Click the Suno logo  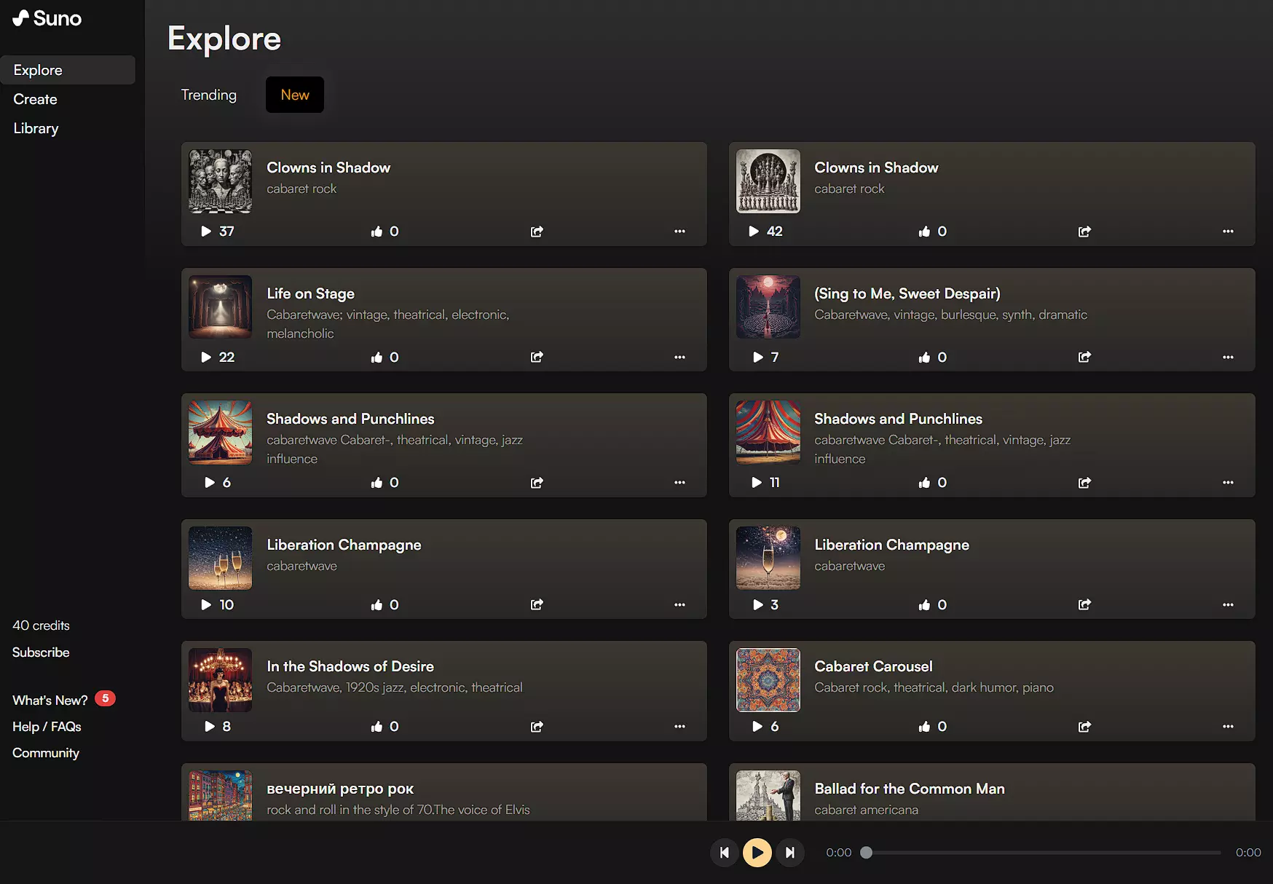click(47, 18)
